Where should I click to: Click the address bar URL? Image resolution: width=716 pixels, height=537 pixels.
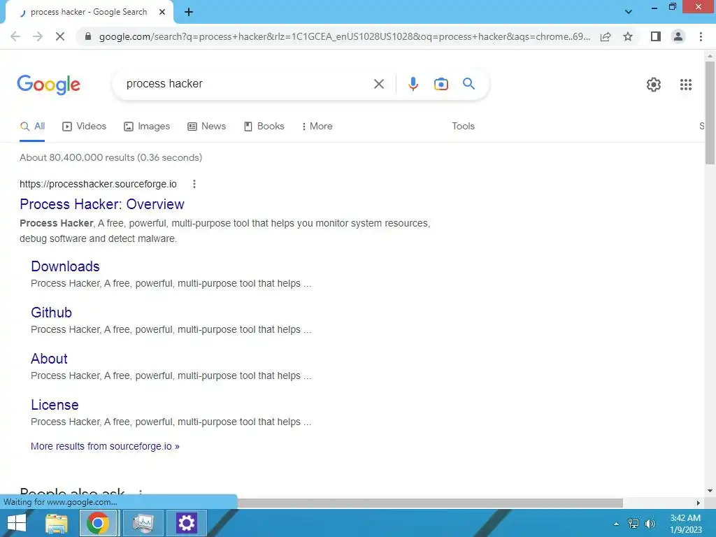click(344, 36)
